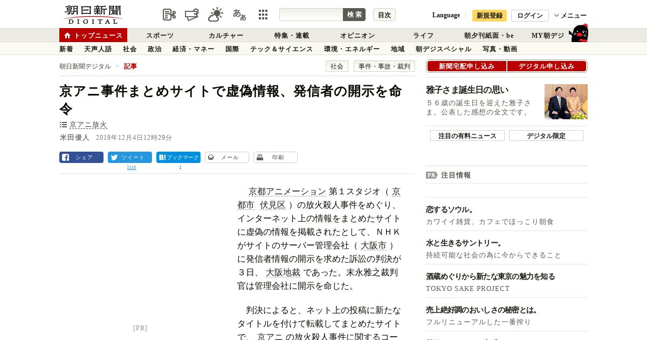This screenshot has width=647, height=340.
Task: Click the Asahi Shimbun Digital logo
Action: (93, 15)
